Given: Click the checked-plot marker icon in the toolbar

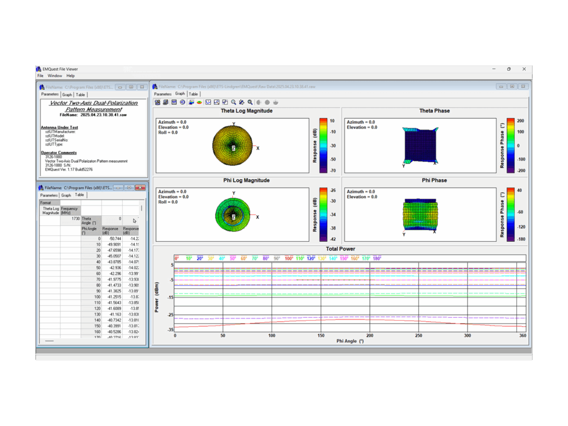Looking at the screenshot, I should (x=207, y=102).
